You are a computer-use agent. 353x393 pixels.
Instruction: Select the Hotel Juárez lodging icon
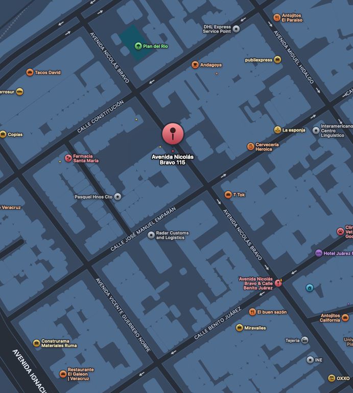tap(319, 253)
